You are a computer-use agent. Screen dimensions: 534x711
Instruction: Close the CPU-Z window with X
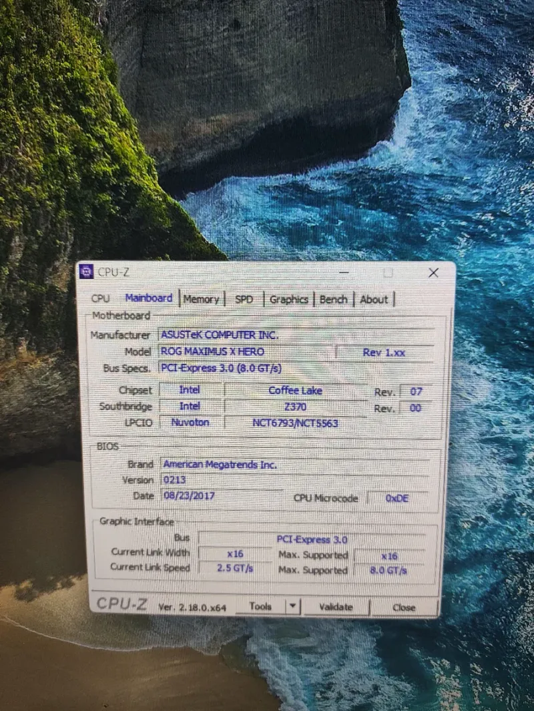tap(433, 272)
